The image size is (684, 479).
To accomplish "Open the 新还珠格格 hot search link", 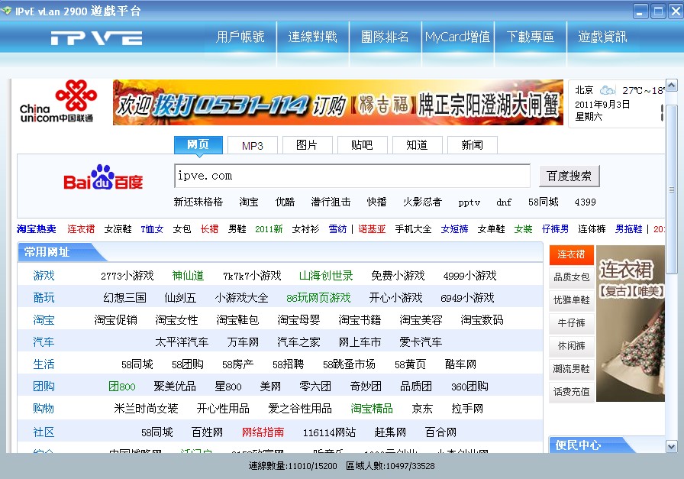I will click(x=198, y=202).
